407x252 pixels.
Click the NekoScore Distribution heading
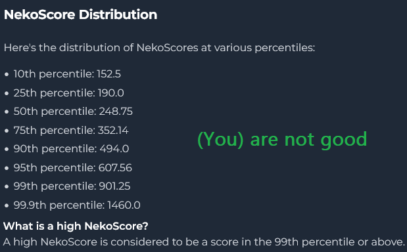pos(80,14)
